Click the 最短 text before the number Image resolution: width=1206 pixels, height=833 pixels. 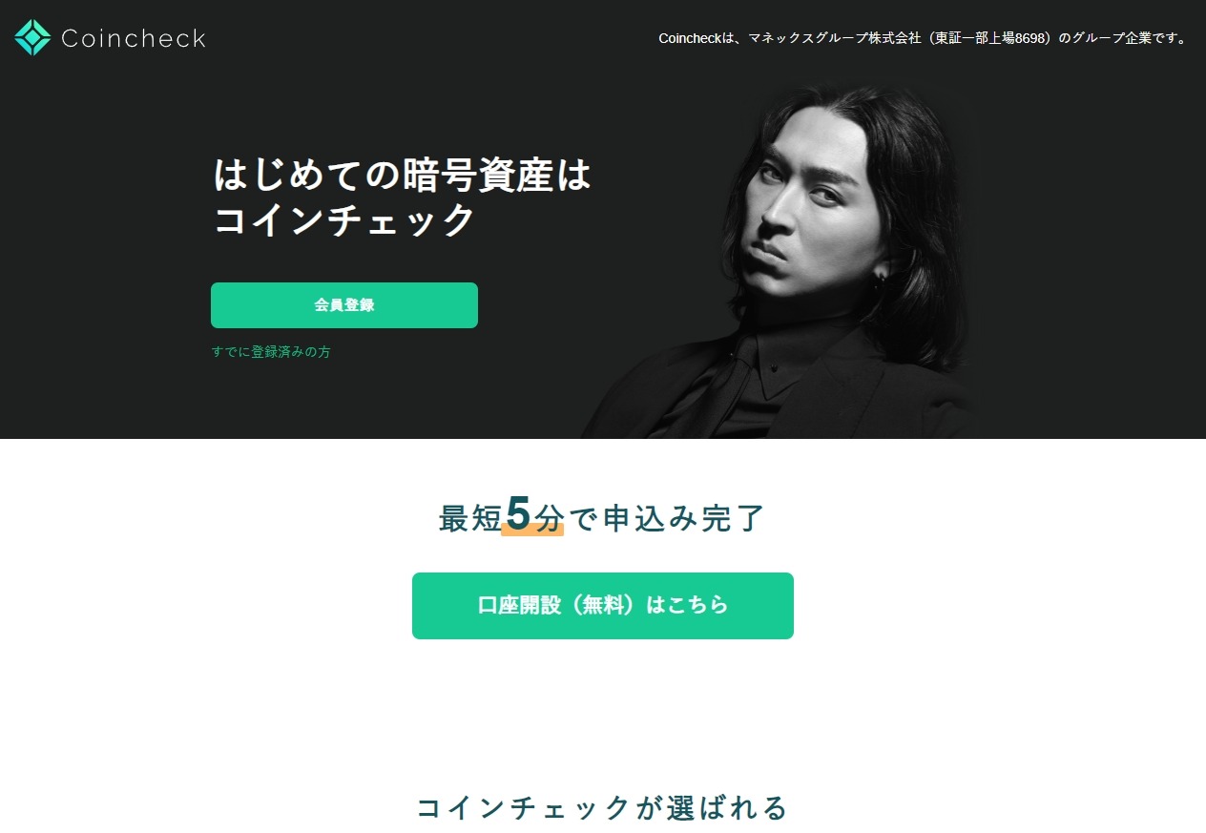click(x=469, y=518)
